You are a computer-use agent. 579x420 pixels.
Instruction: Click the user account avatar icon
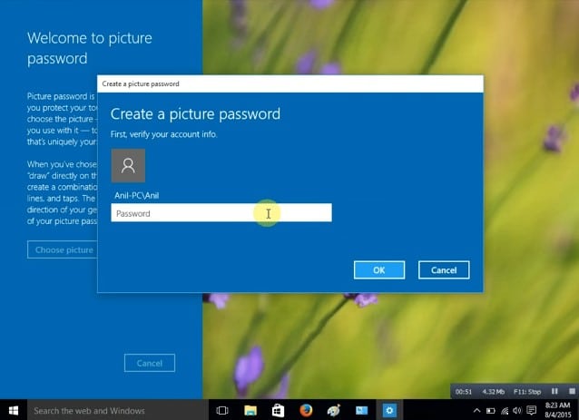point(128,166)
